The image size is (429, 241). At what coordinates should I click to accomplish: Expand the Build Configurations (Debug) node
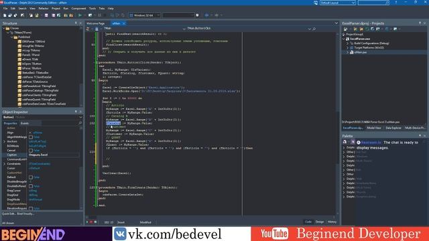(x=347, y=43)
